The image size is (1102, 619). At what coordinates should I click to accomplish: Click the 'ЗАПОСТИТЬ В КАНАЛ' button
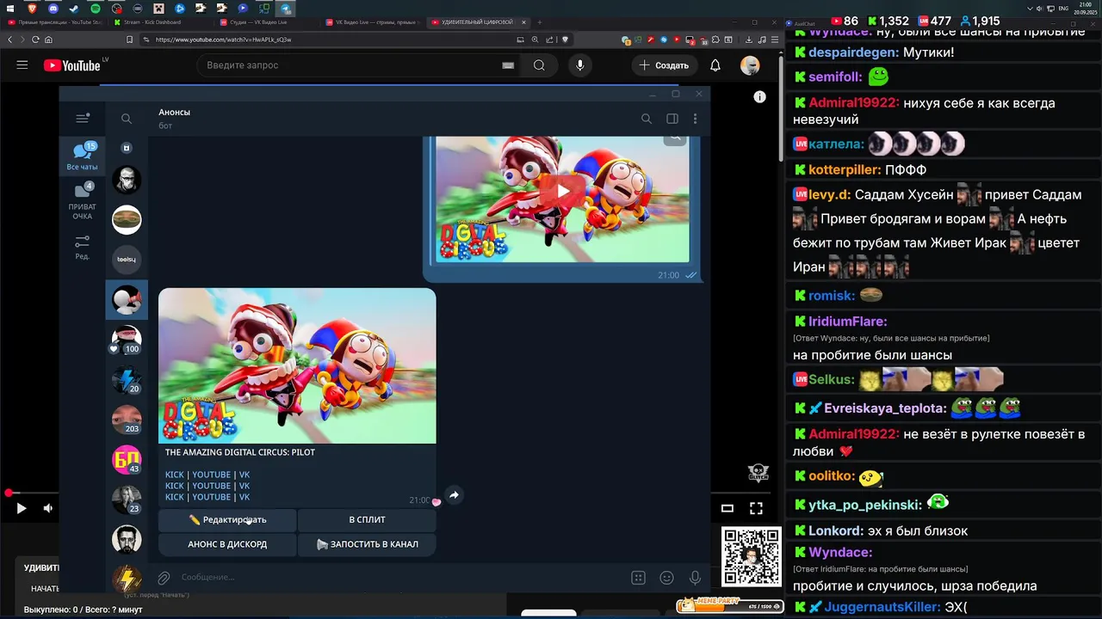(x=367, y=544)
